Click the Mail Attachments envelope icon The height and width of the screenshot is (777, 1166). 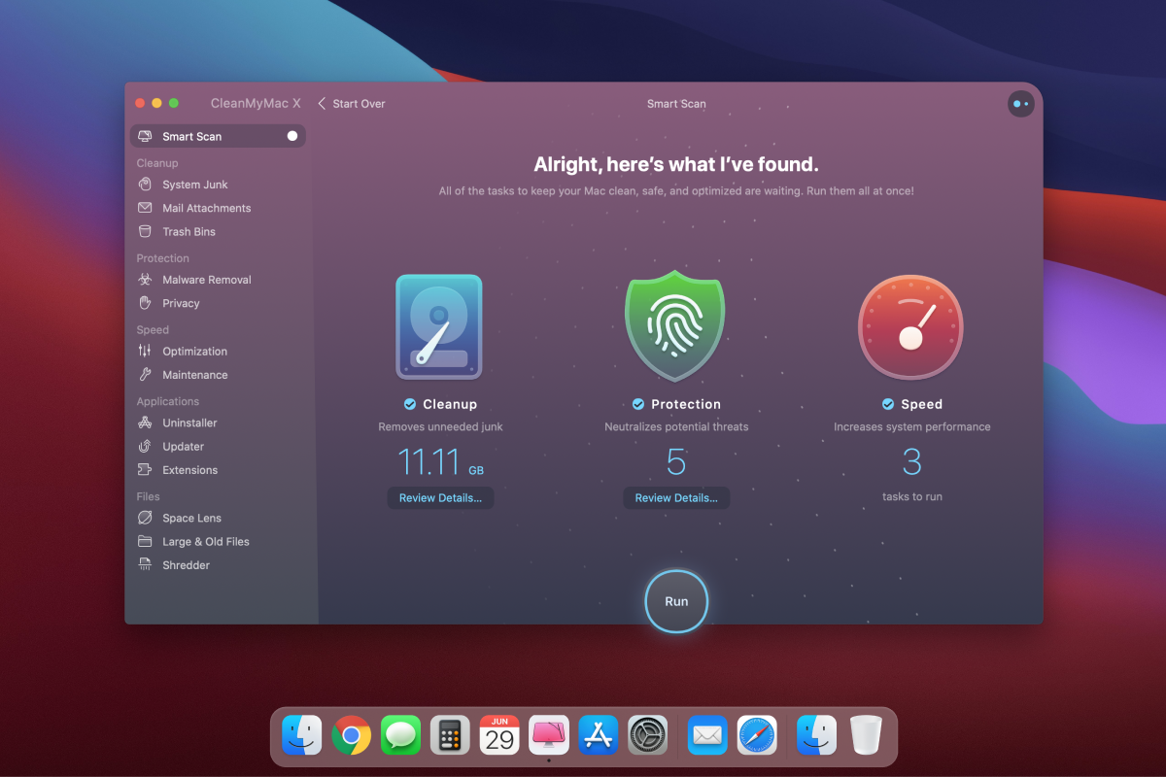point(145,208)
